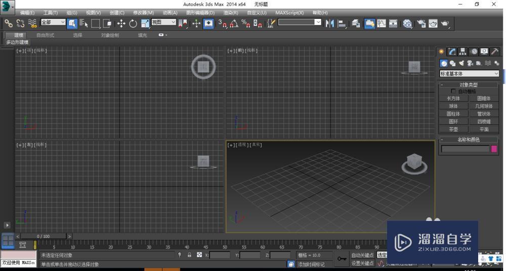Screen dimensions: 506x271
Task: Activate the Select Object tool
Action: (x=72, y=23)
